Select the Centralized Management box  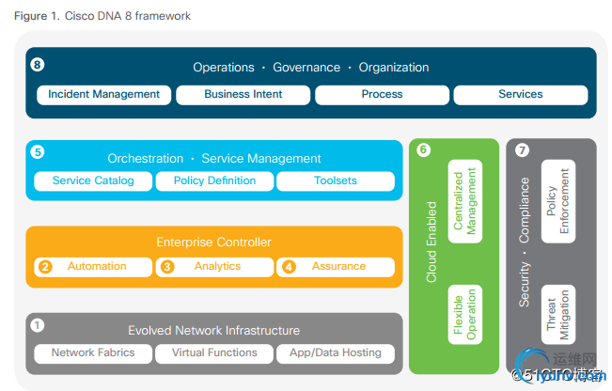click(x=464, y=201)
